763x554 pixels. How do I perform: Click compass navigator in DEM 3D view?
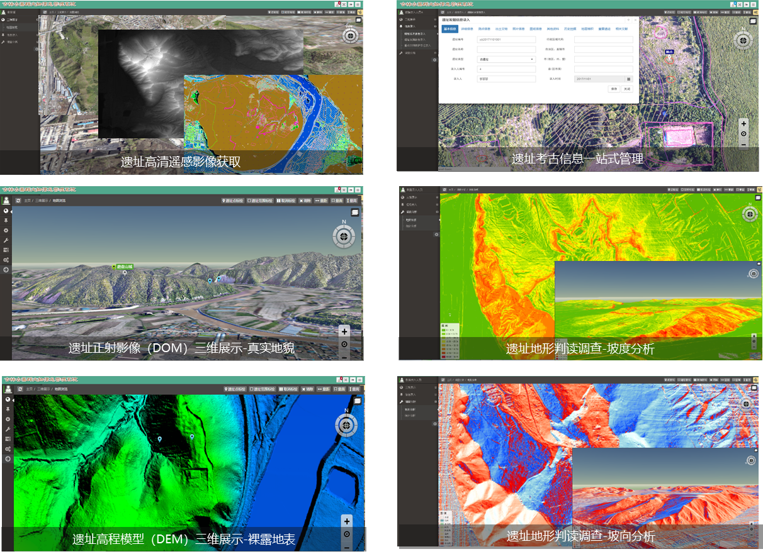(346, 425)
